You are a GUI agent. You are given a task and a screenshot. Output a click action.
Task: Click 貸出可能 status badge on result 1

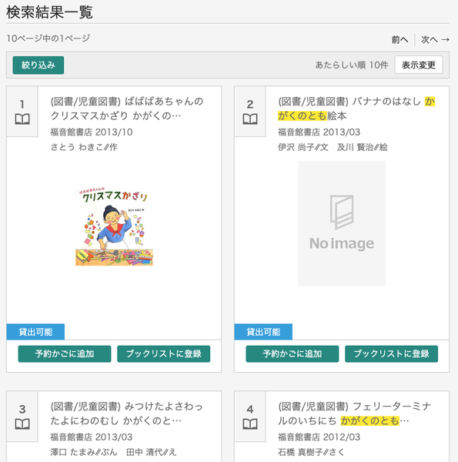[x=35, y=332]
